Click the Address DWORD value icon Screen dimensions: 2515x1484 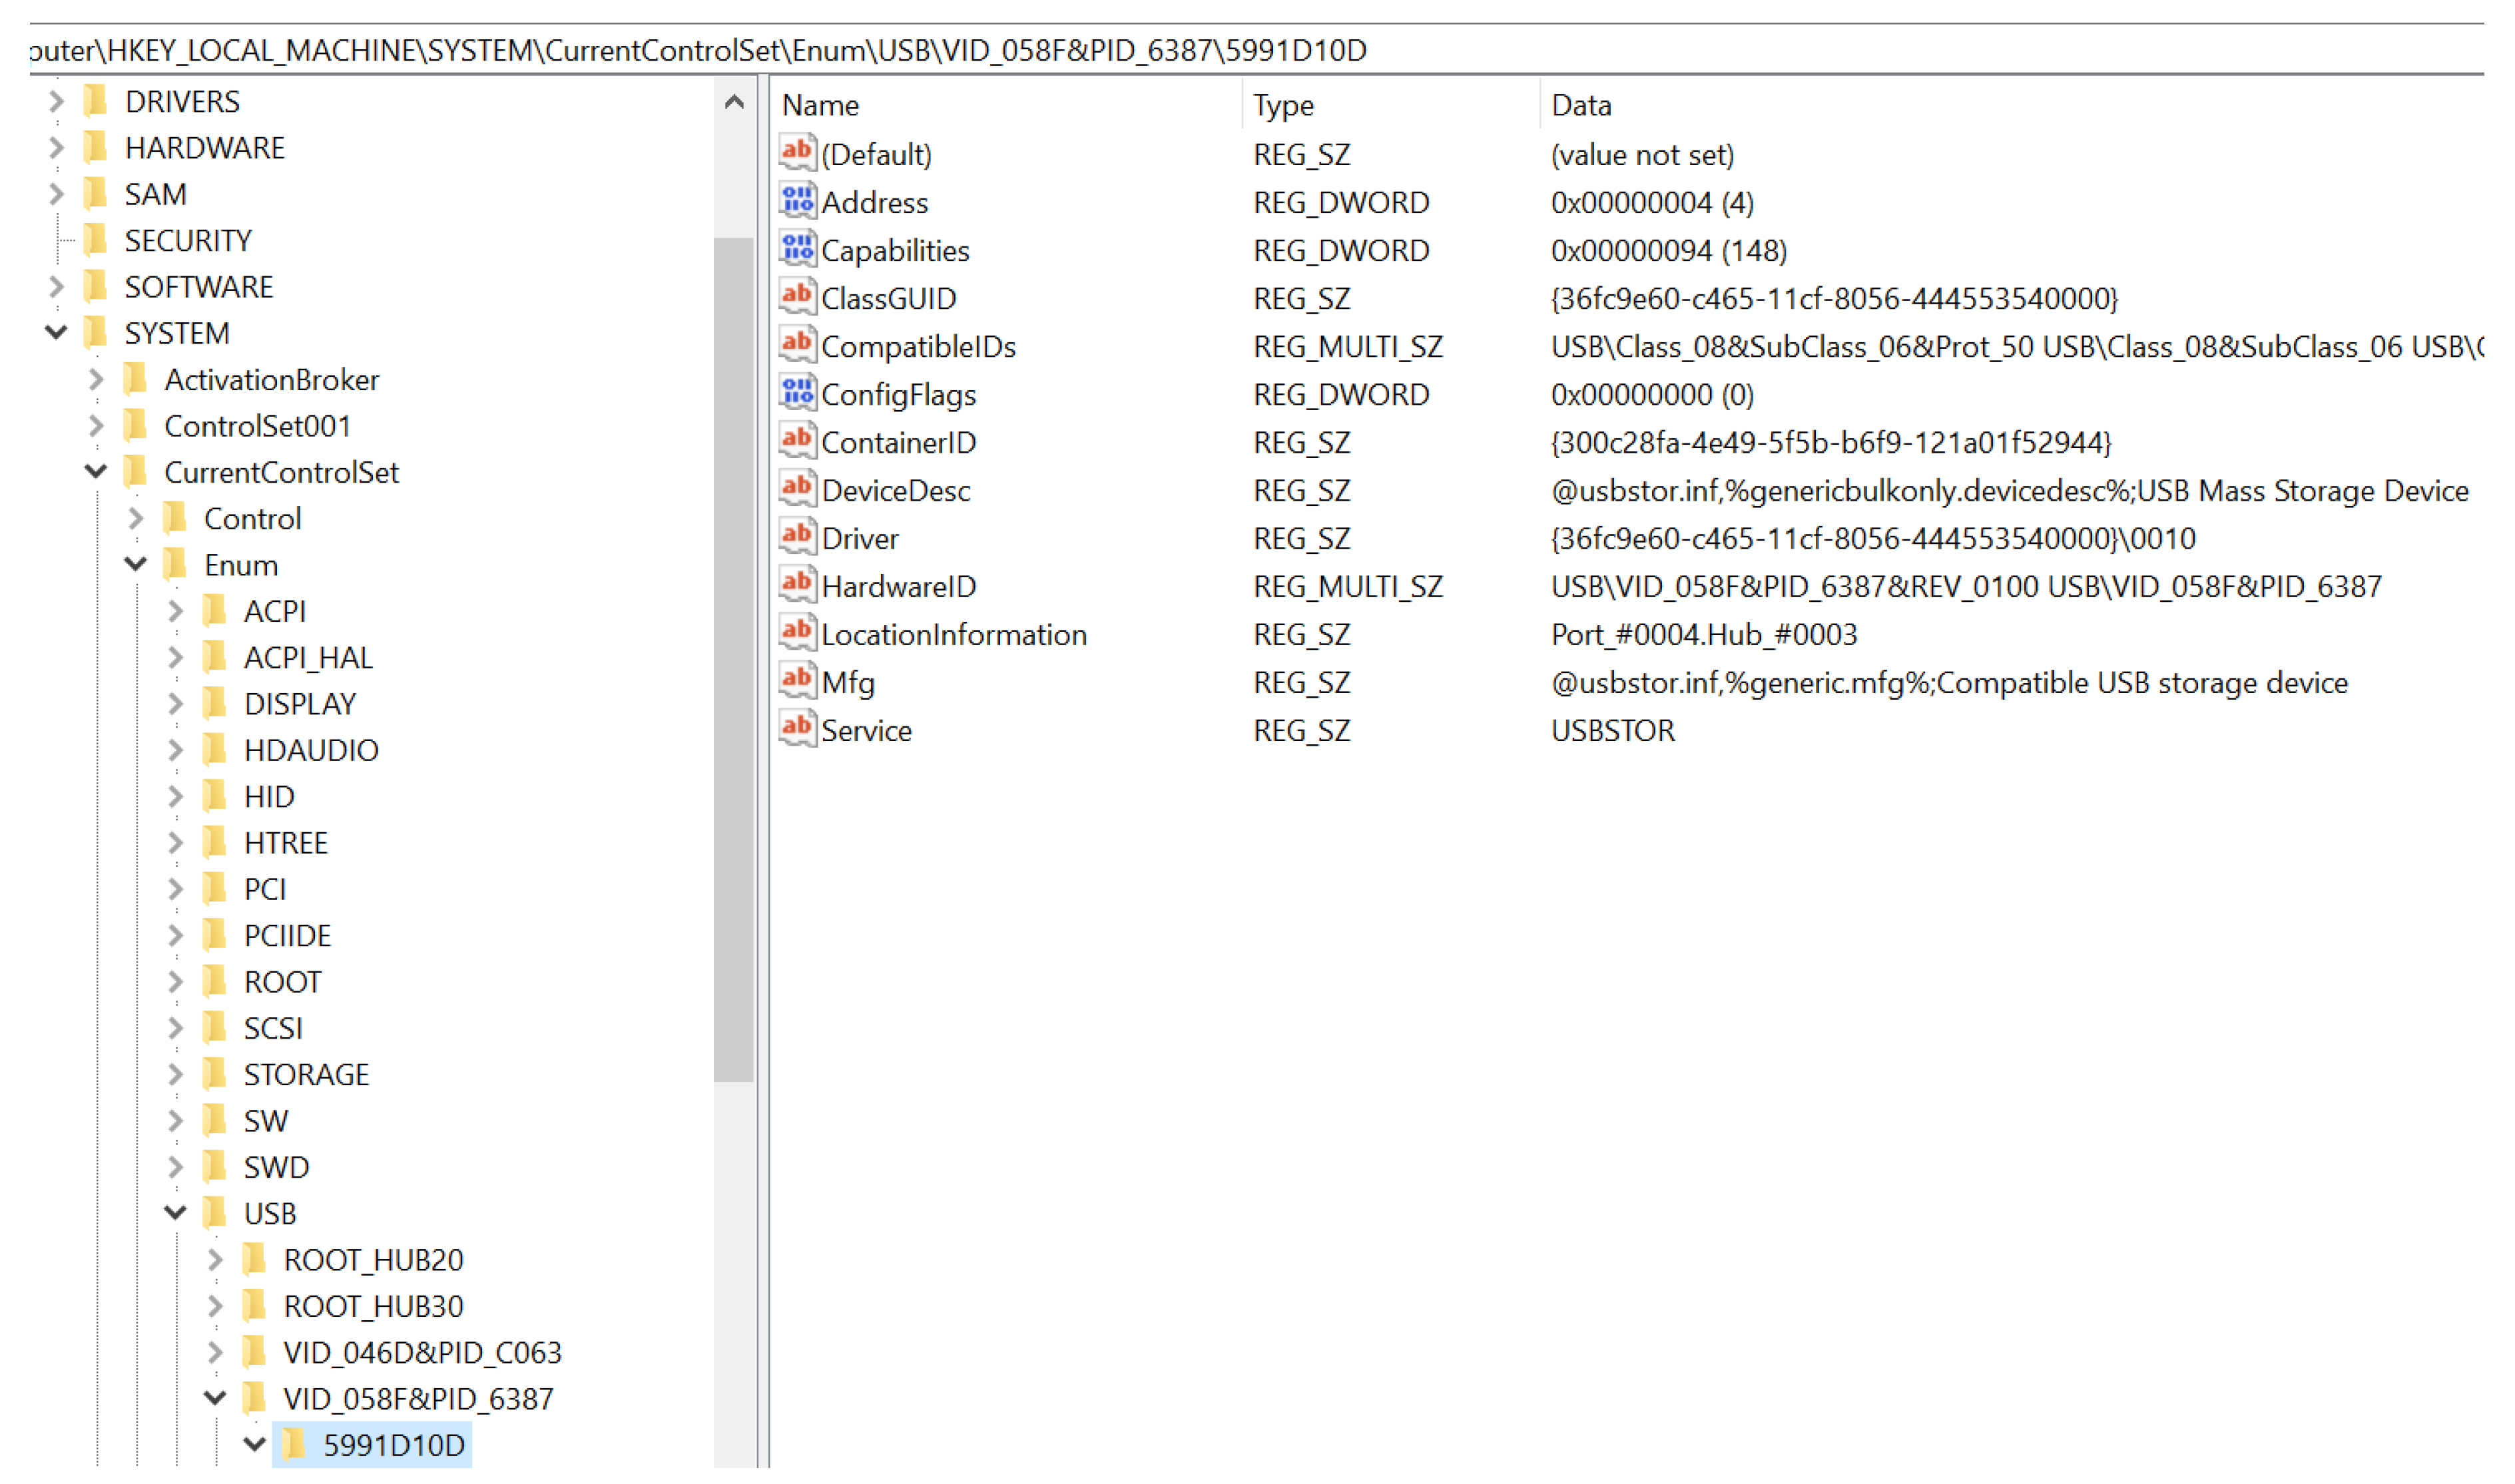797,201
